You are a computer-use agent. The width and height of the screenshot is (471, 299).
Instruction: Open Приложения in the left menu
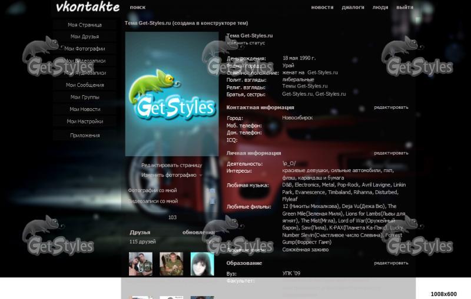pyautogui.click(x=85, y=135)
